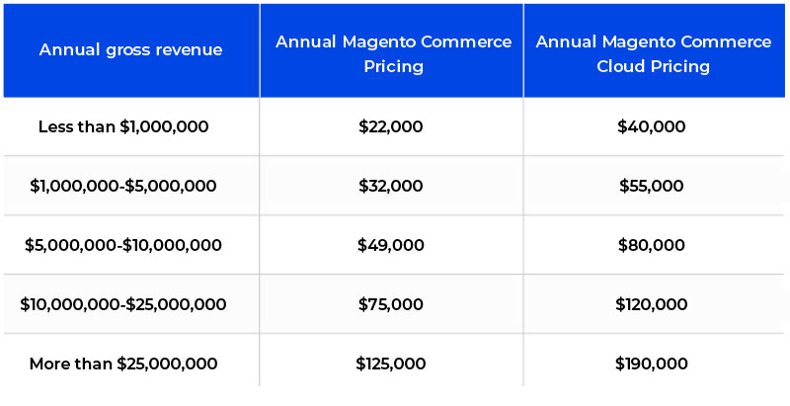Select the $80,000 cloud price cell
This screenshot has height=406, width=790.
click(652, 245)
